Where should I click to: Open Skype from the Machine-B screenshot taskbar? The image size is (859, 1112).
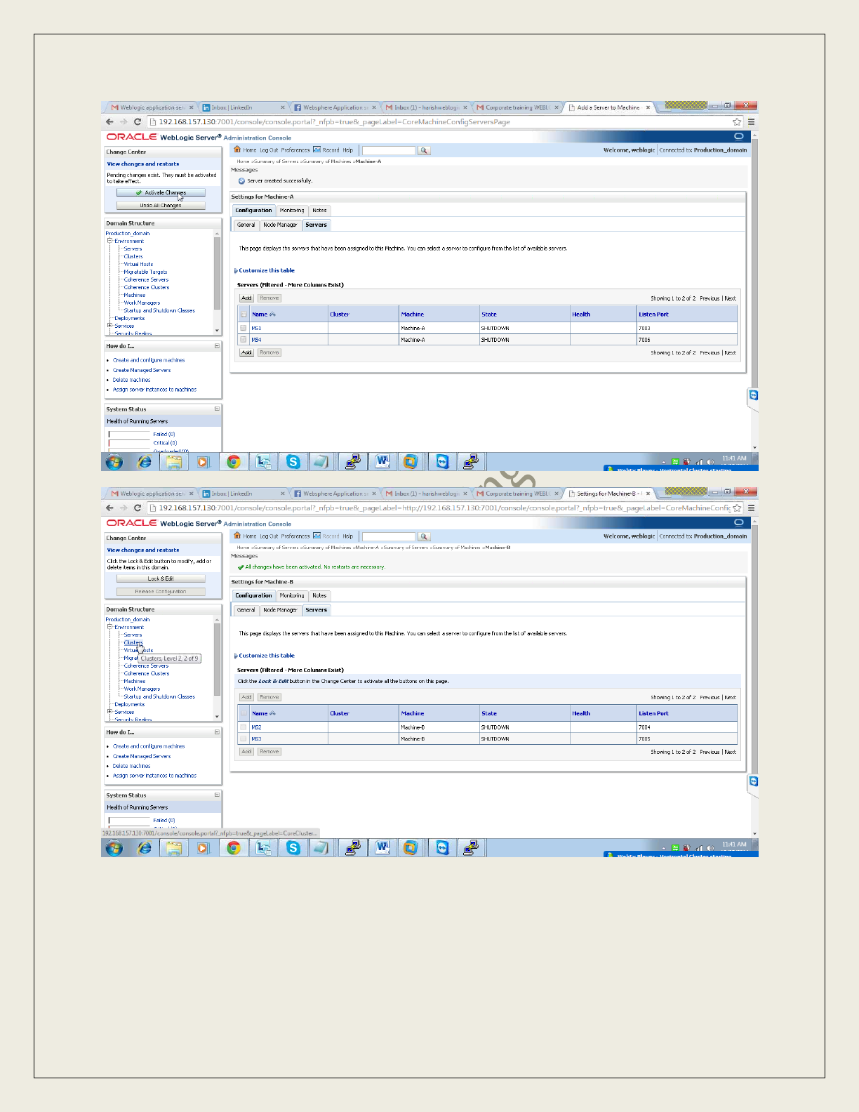(x=293, y=847)
